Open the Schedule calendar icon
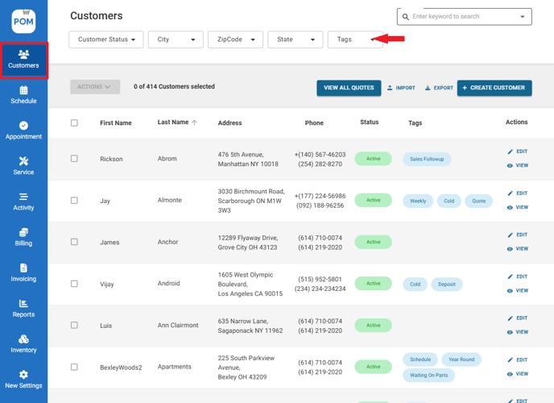Viewport: 554px width, 403px height. (23, 91)
